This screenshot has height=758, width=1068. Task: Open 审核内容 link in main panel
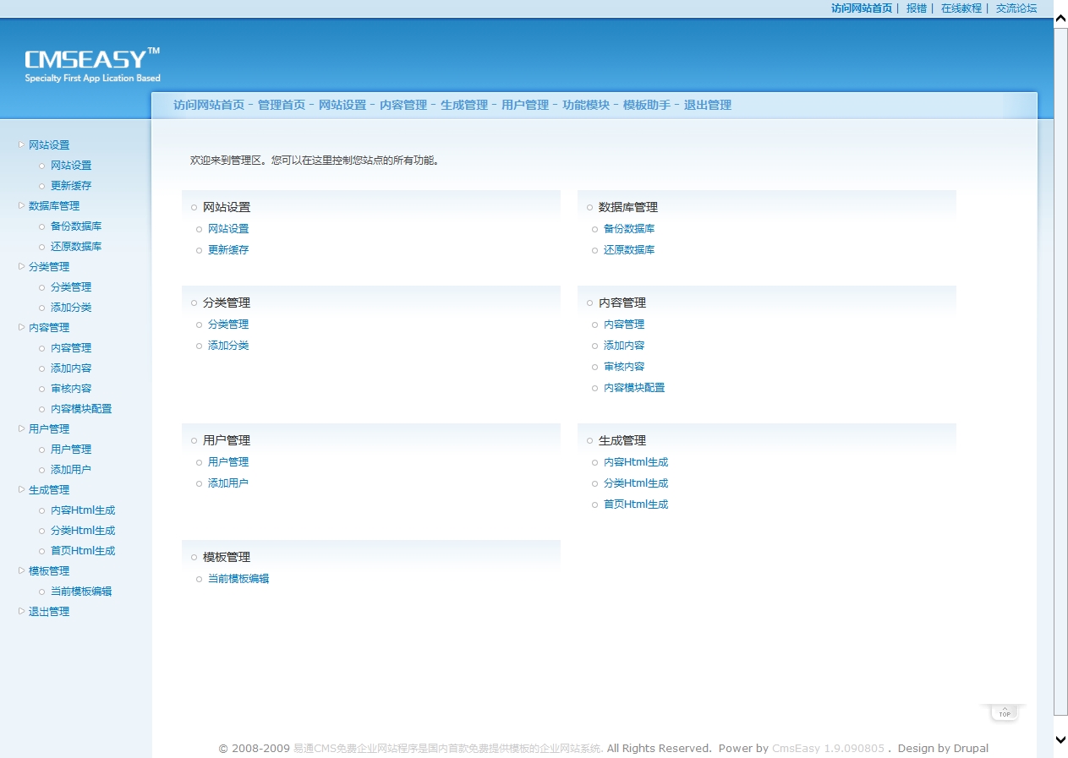624,366
